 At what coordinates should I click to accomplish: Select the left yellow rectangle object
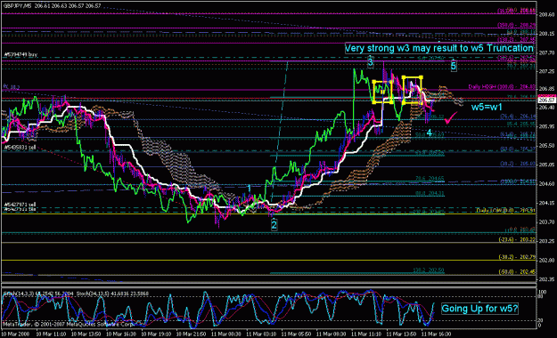point(382,93)
